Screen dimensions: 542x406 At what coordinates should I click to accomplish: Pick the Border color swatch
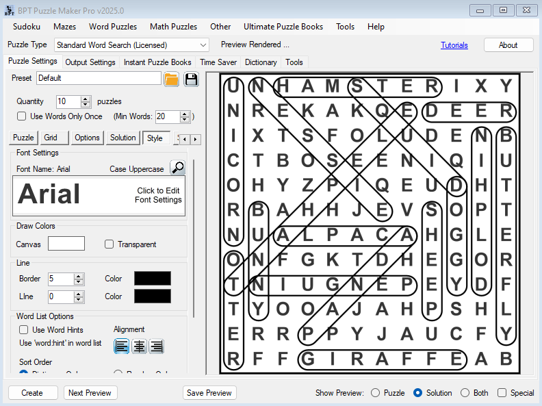click(x=153, y=279)
